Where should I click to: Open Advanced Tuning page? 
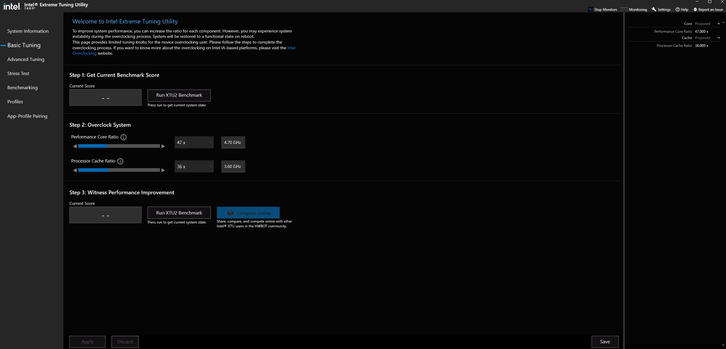26,59
